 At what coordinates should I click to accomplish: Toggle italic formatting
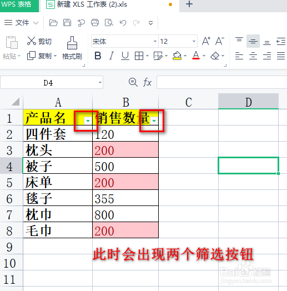[x=112, y=56]
